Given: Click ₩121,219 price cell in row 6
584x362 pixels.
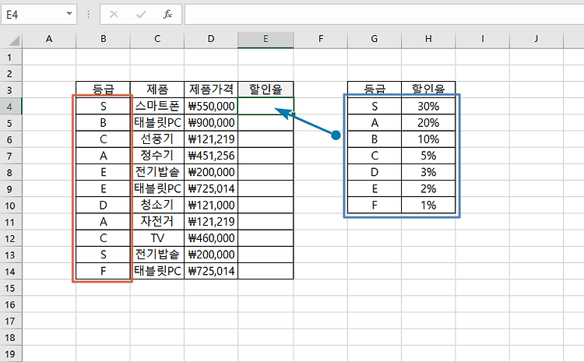Looking at the screenshot, I should pyautogui.click(x=211, y=139).
